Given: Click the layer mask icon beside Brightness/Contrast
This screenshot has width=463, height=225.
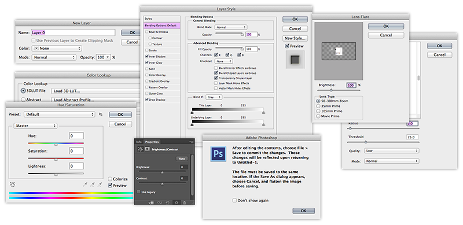Looking at the screenshot, I should [148, 149].
